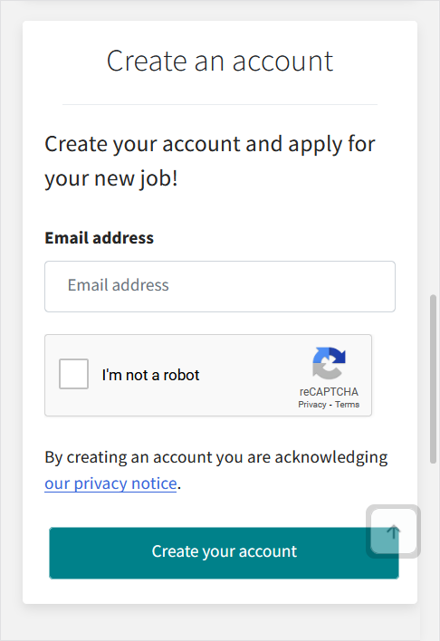Image resolution: width=440 pixels, height=641 pixels.
Task: Click the scrollbar track above the thumb
Action: pos(433,148)
